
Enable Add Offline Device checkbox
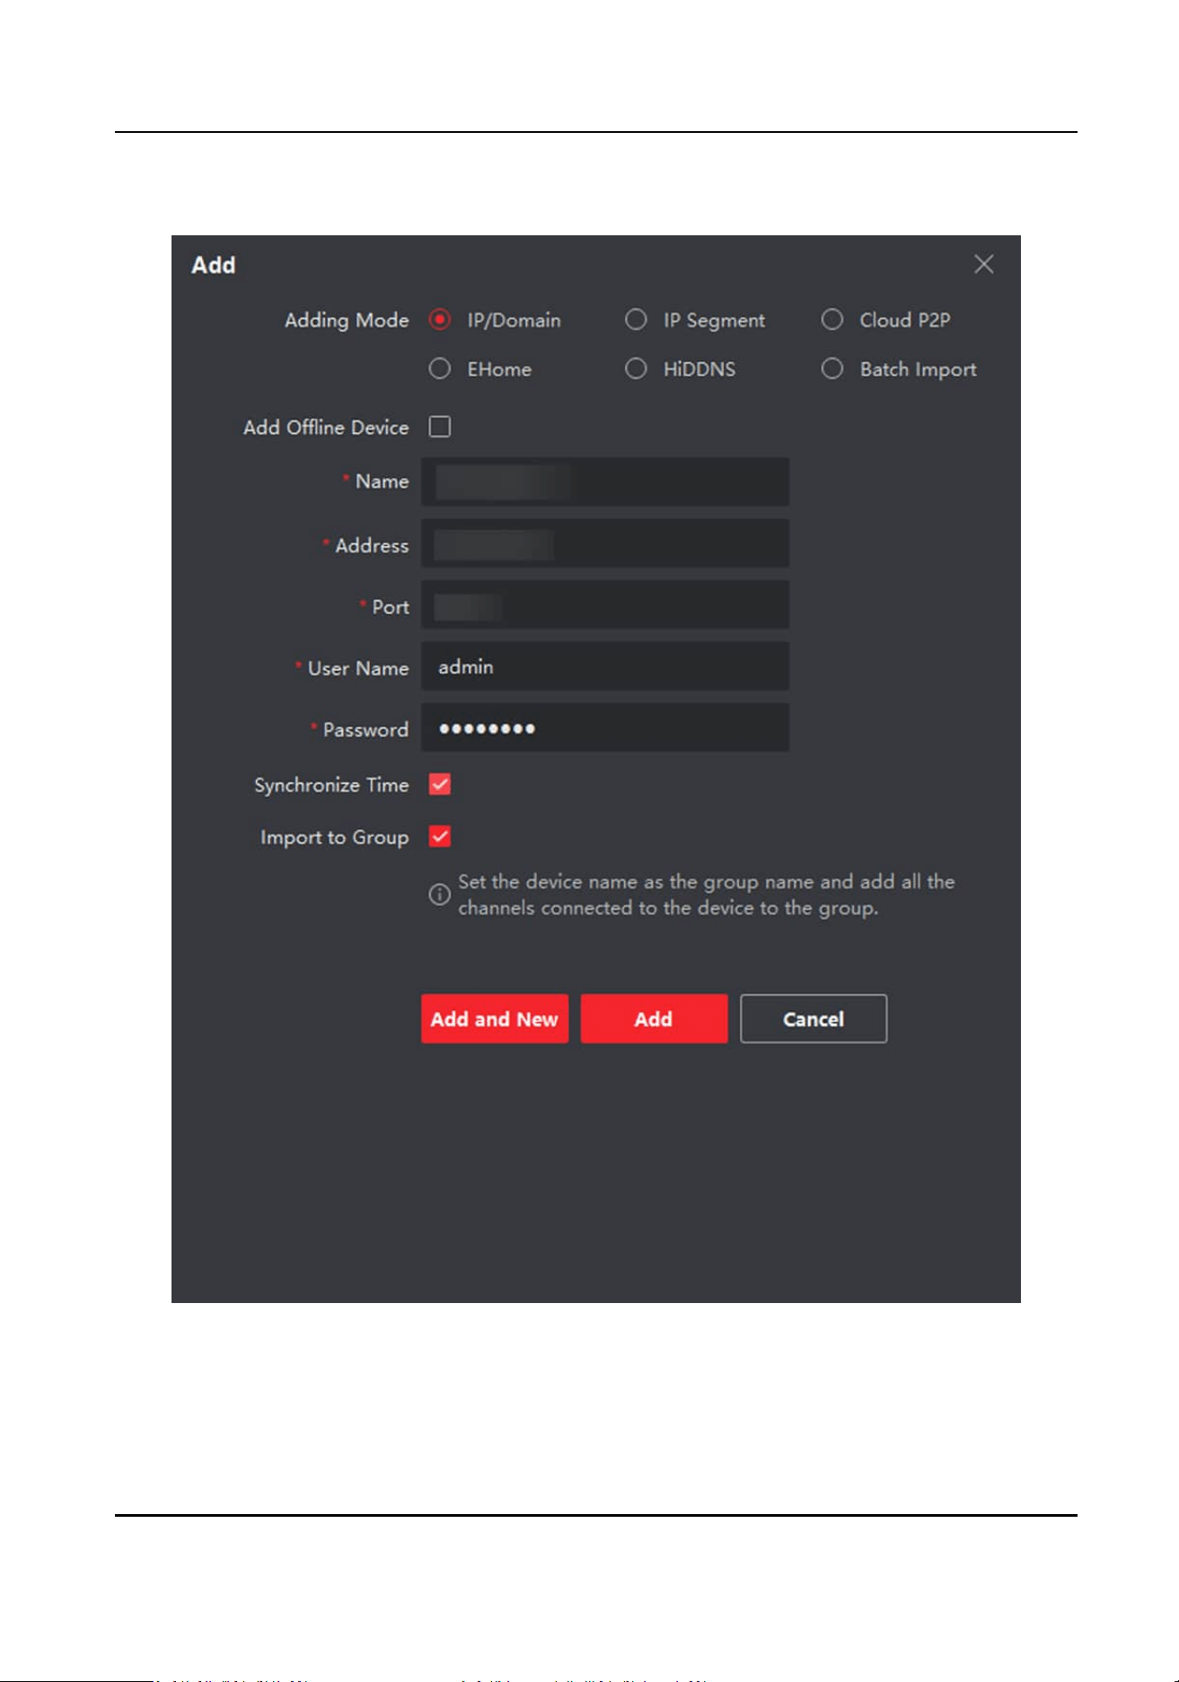coord(440,427)
